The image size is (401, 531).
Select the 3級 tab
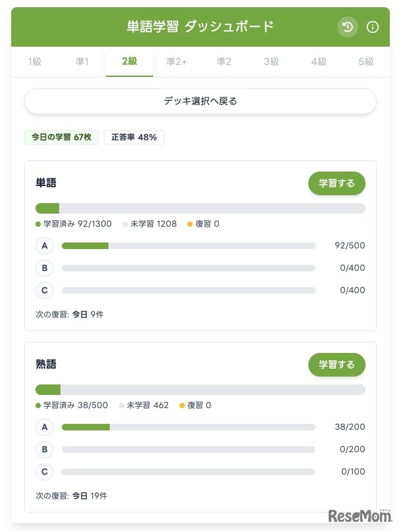pyautogui.click(x=271, y=62)
